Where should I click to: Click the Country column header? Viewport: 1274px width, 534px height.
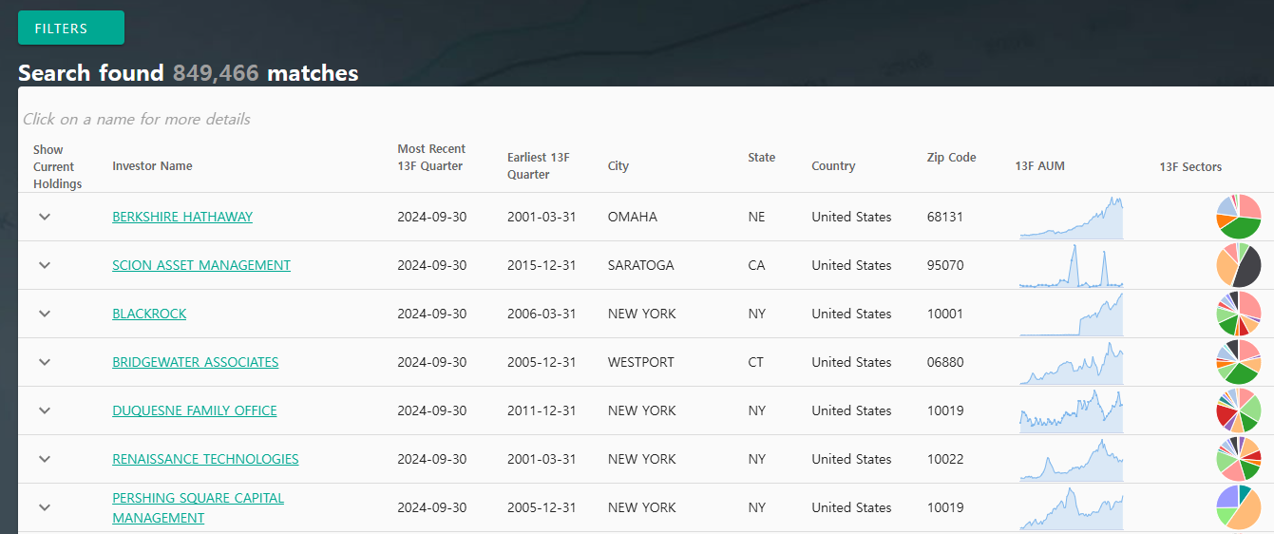[833, 166]
